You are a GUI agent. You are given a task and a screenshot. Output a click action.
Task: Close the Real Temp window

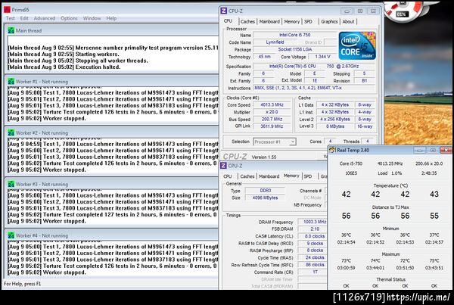pyautogui.click(x=446, y=150)
